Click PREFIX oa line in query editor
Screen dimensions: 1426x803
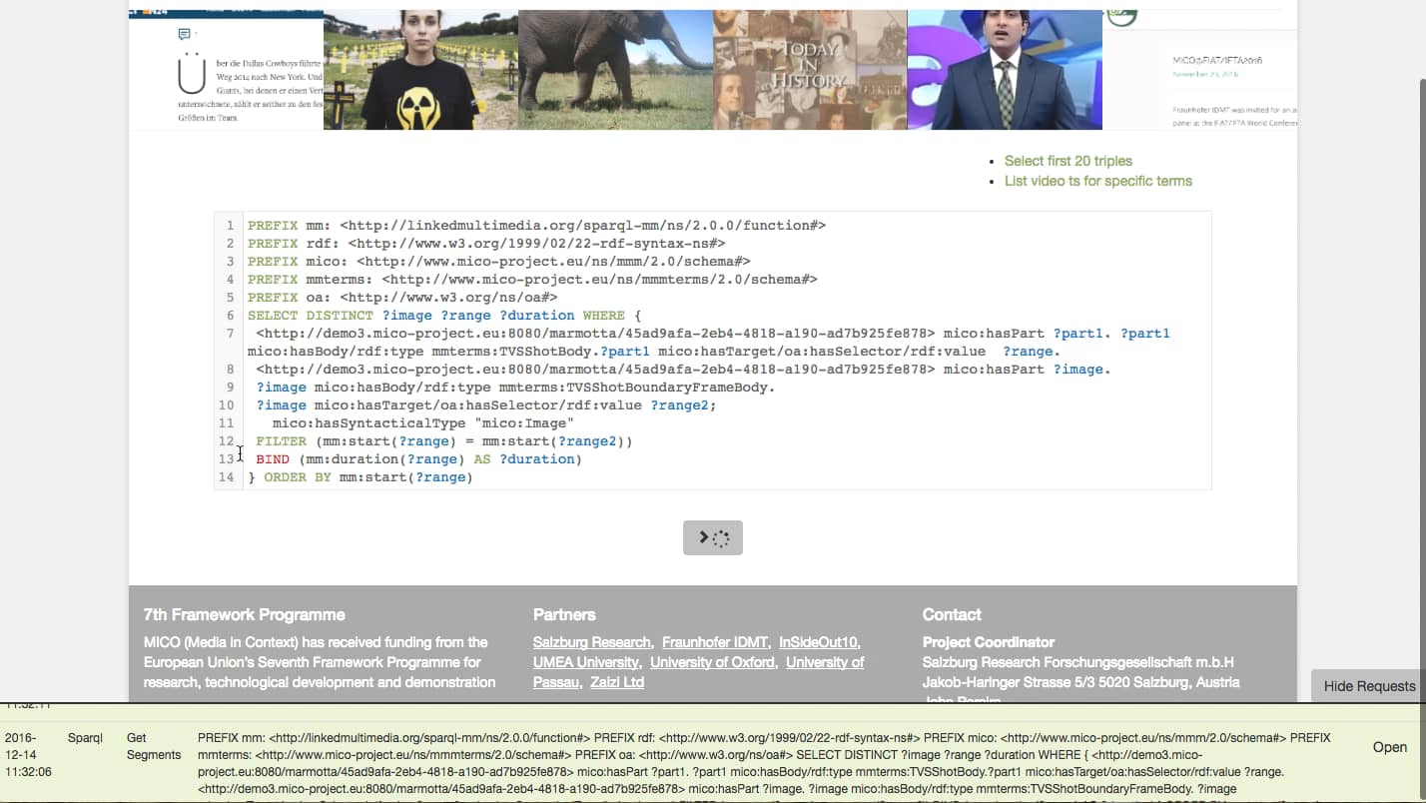pyautogui.click(x=402, y=298)
